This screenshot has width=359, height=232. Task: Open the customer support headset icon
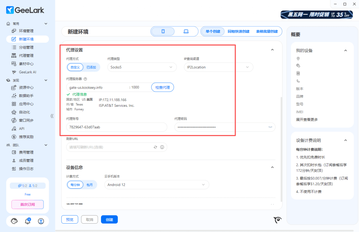14,221
